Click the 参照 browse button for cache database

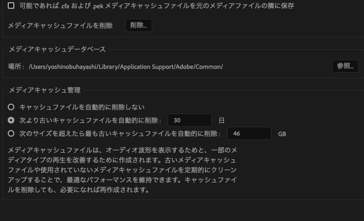(x=345, y=66)
